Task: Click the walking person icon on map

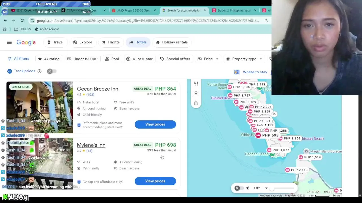Action: pyautogui.click(x=247, y=188)
